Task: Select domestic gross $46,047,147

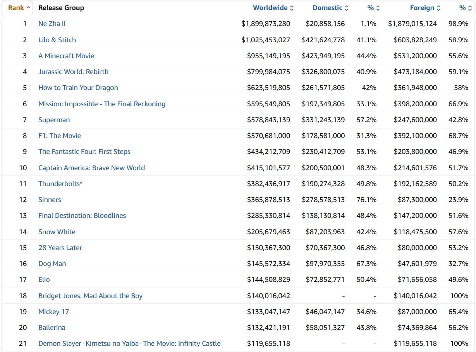Action: coord(325,312)
